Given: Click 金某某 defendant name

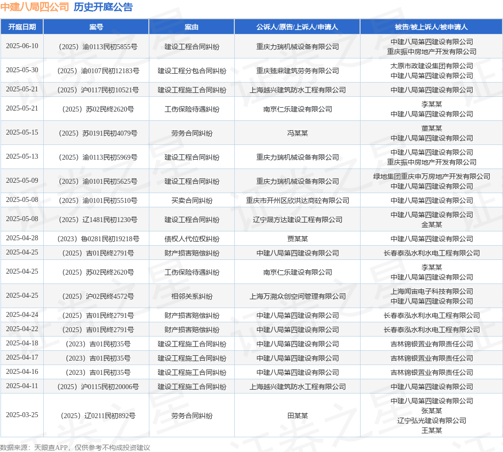Looking at the screenshot, I should coord(431,225).
